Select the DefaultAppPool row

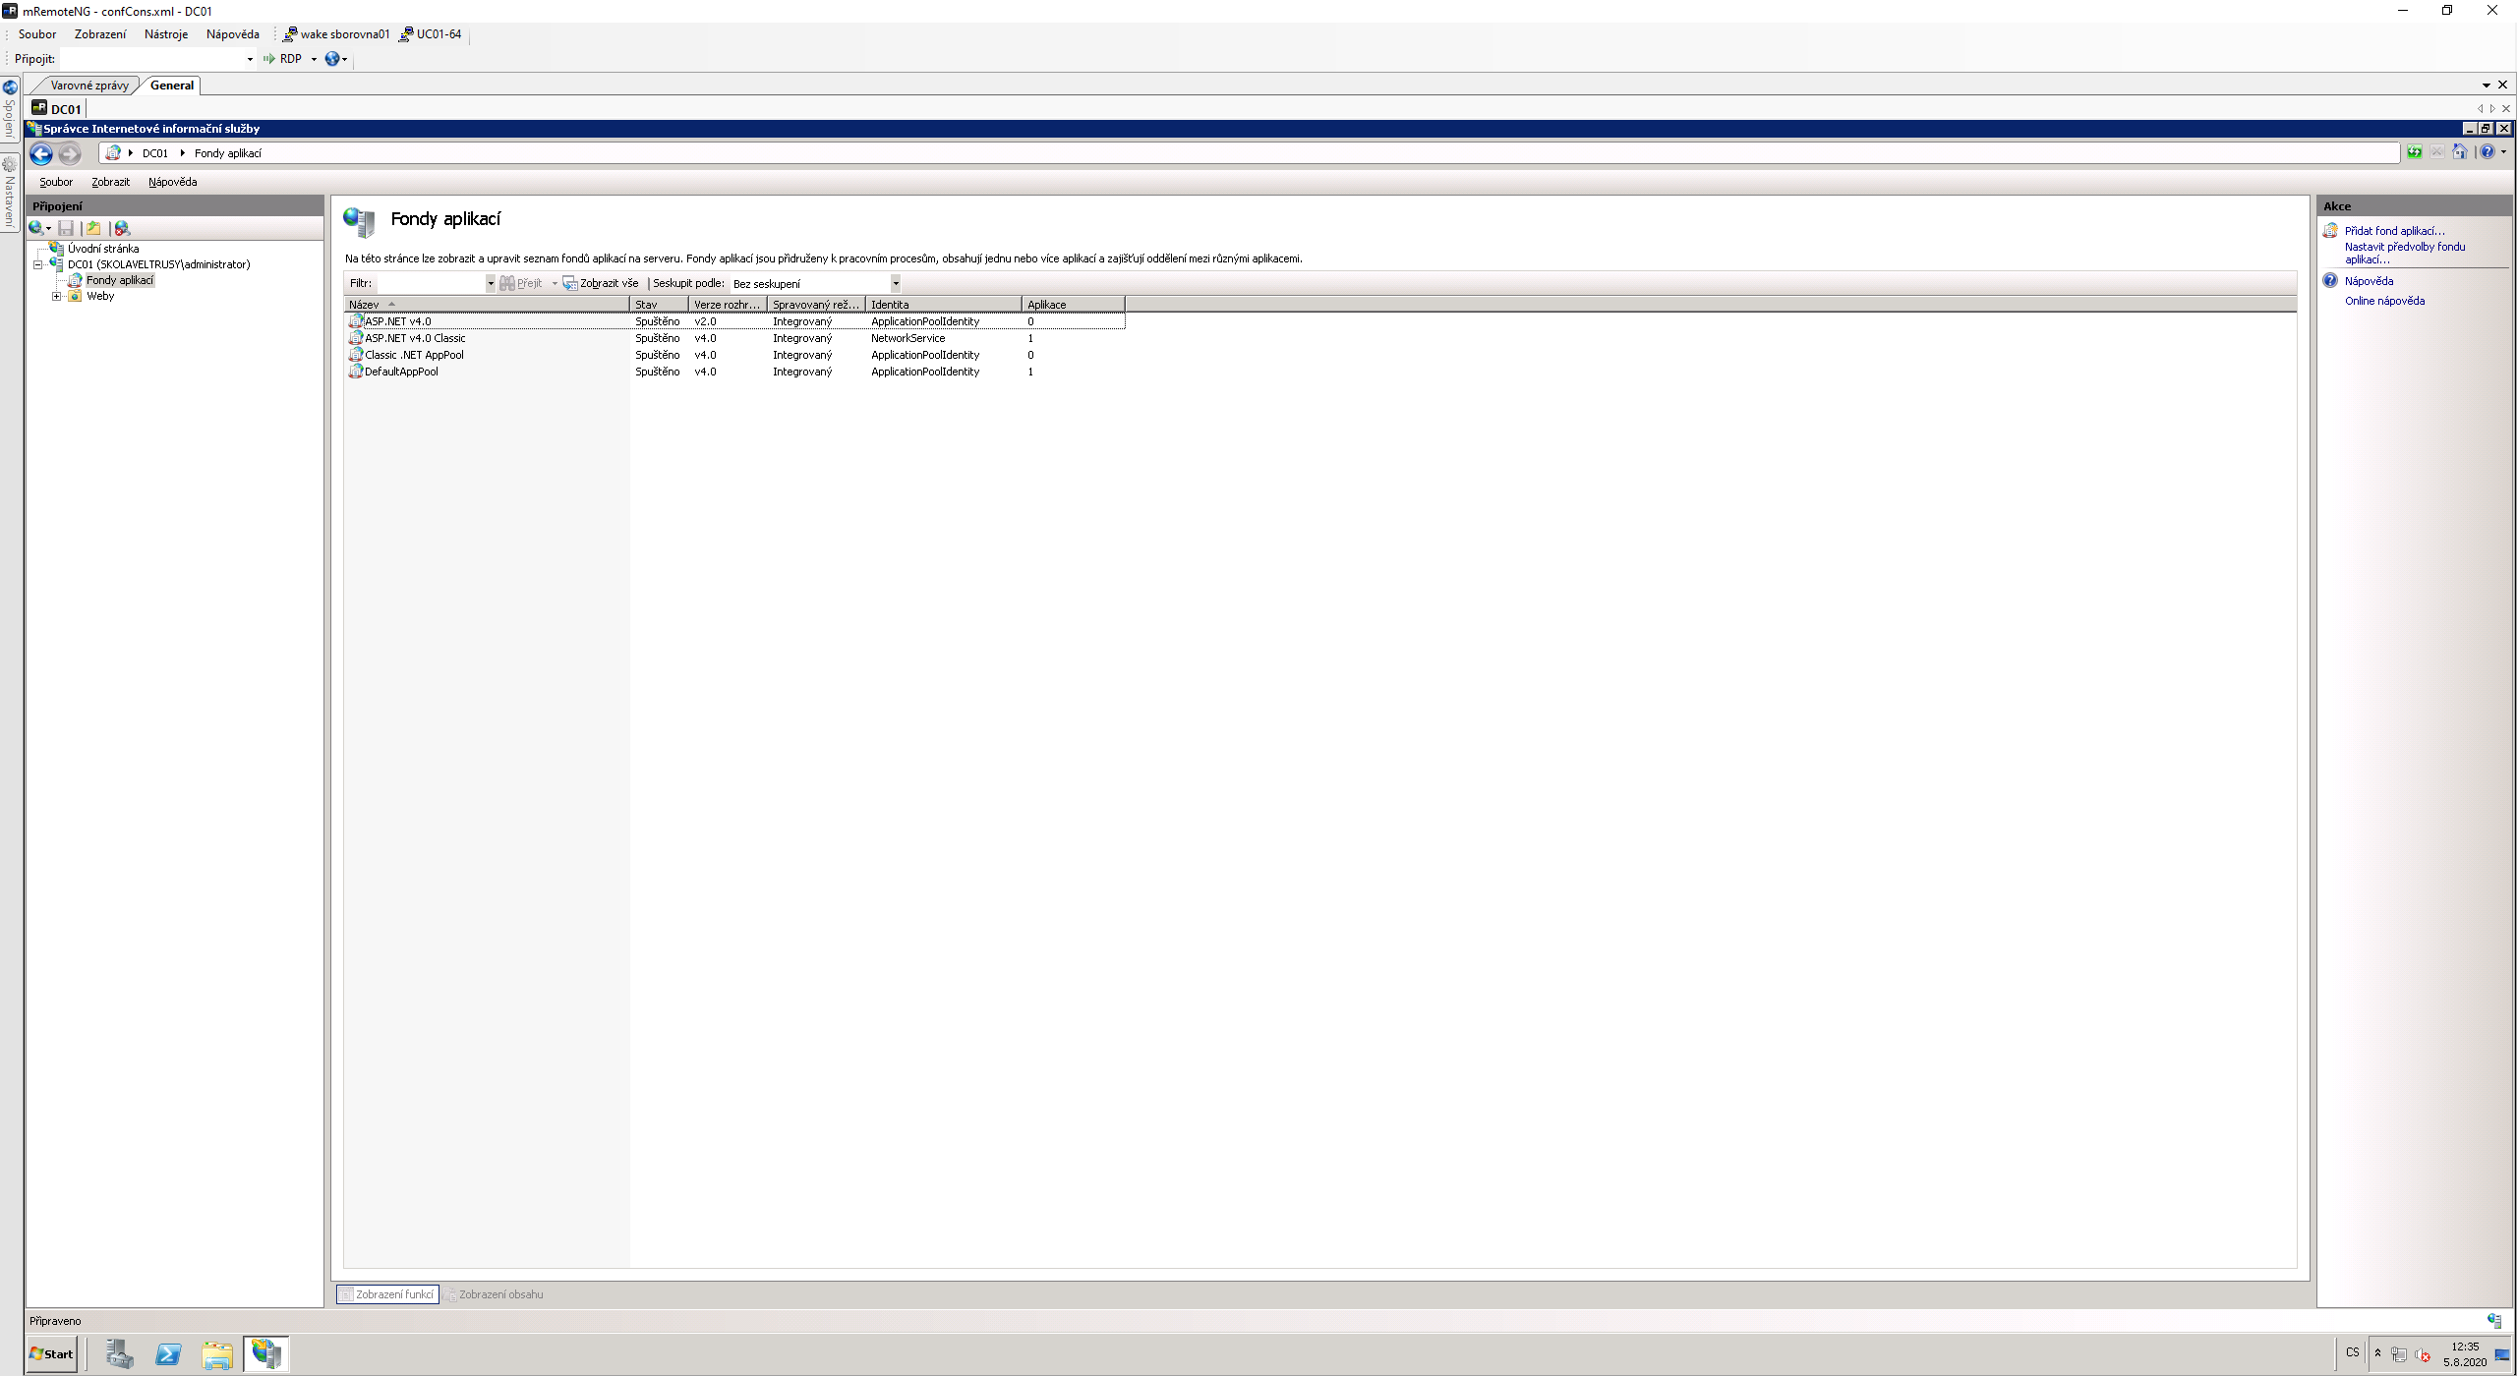401,372
